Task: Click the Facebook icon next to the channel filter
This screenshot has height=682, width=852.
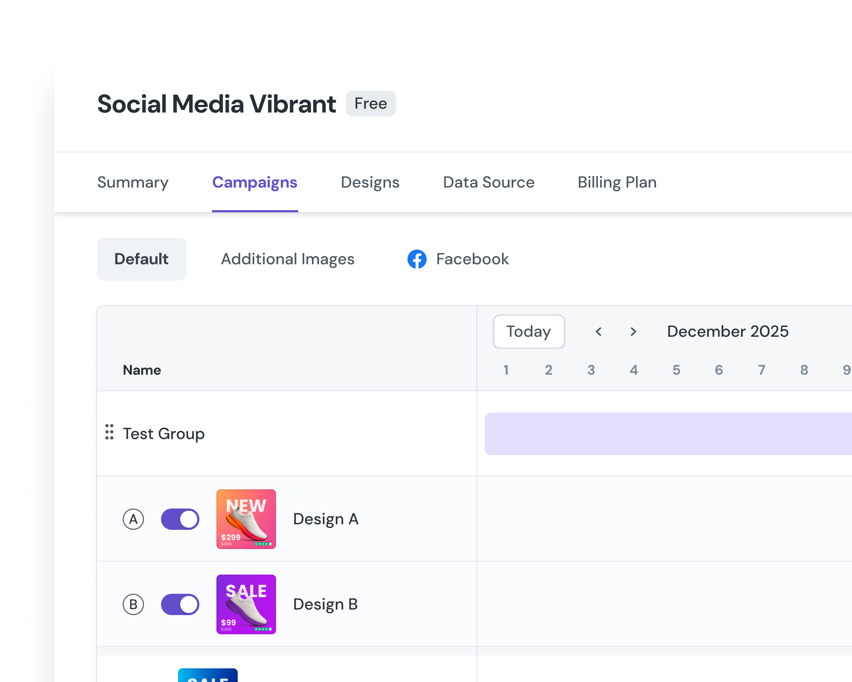Action: point(418,259)
